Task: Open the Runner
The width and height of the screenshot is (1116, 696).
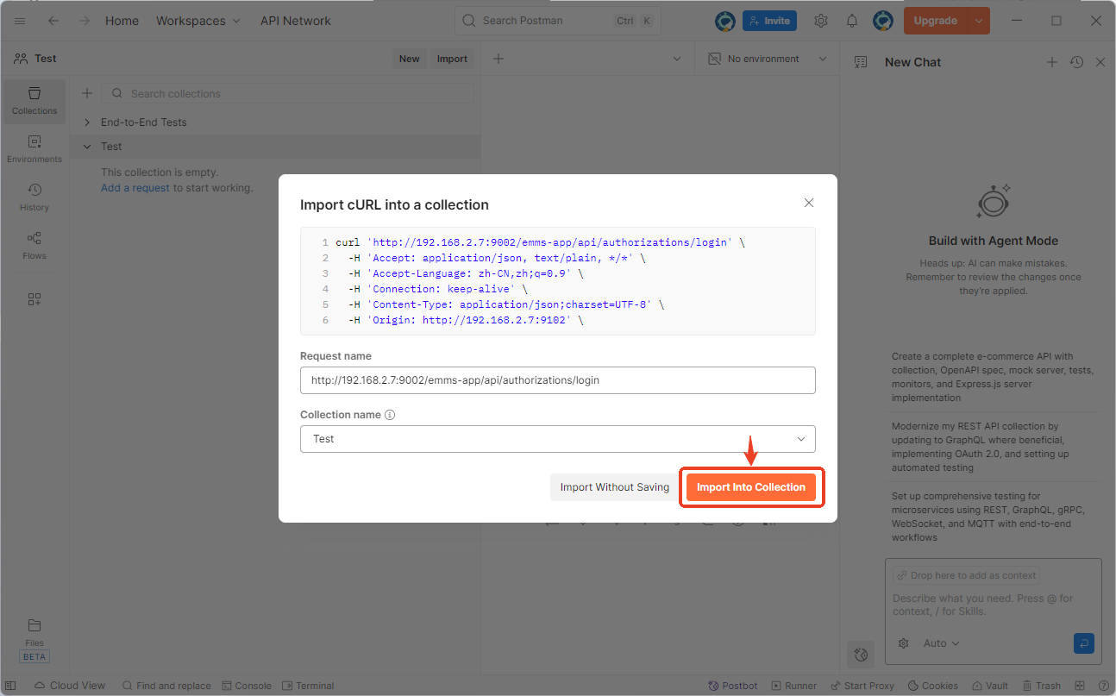Action: [793, 686]
